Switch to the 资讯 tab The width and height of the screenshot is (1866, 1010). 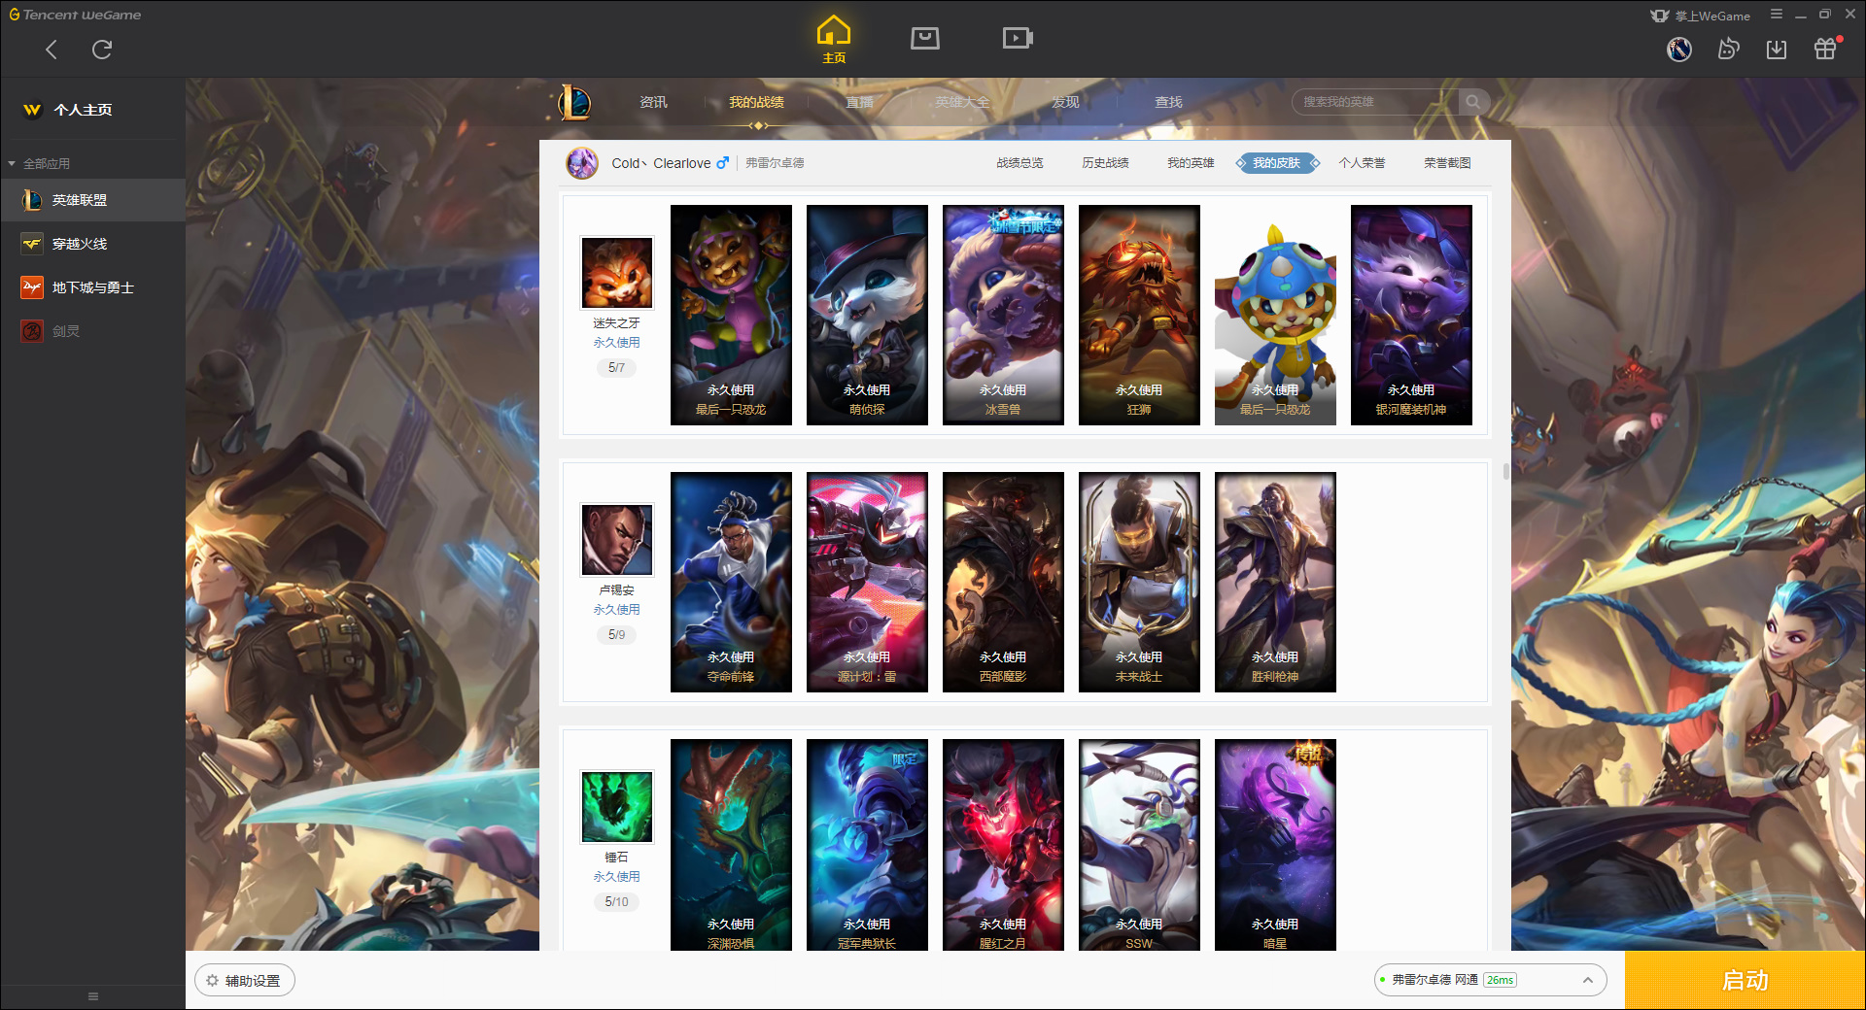653,102
